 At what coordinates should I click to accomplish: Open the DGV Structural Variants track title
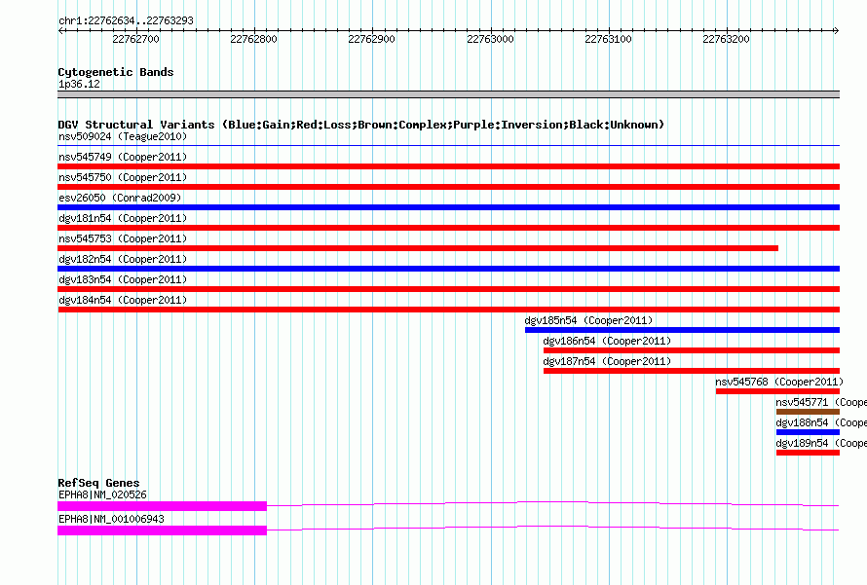click(360, 125)
